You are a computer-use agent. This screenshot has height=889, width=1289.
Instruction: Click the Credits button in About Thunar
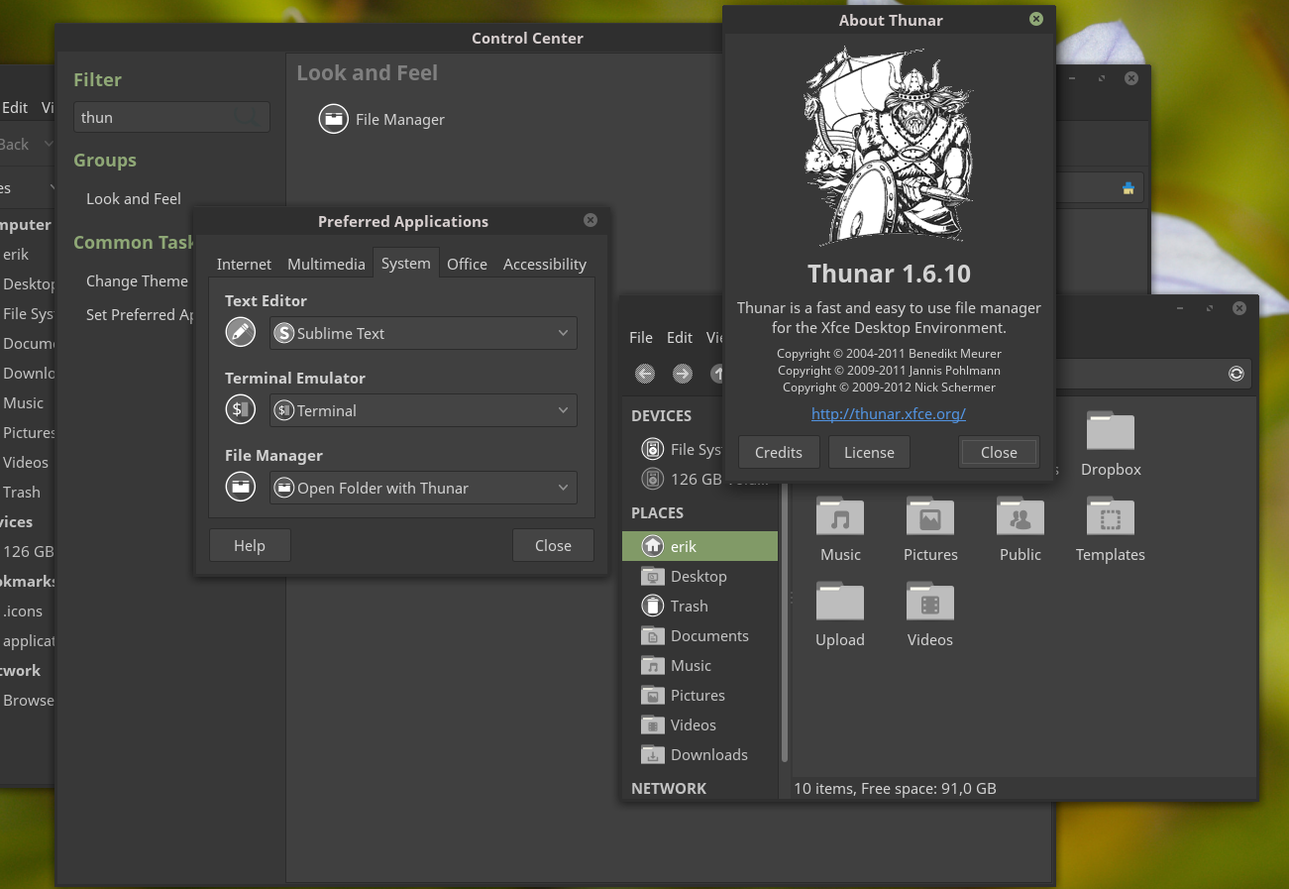pyautogui.click(x=779, y=452)
